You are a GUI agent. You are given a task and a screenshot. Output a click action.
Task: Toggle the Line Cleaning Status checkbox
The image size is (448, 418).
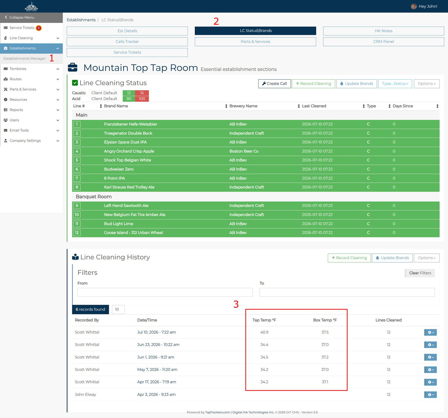[75, 83]
